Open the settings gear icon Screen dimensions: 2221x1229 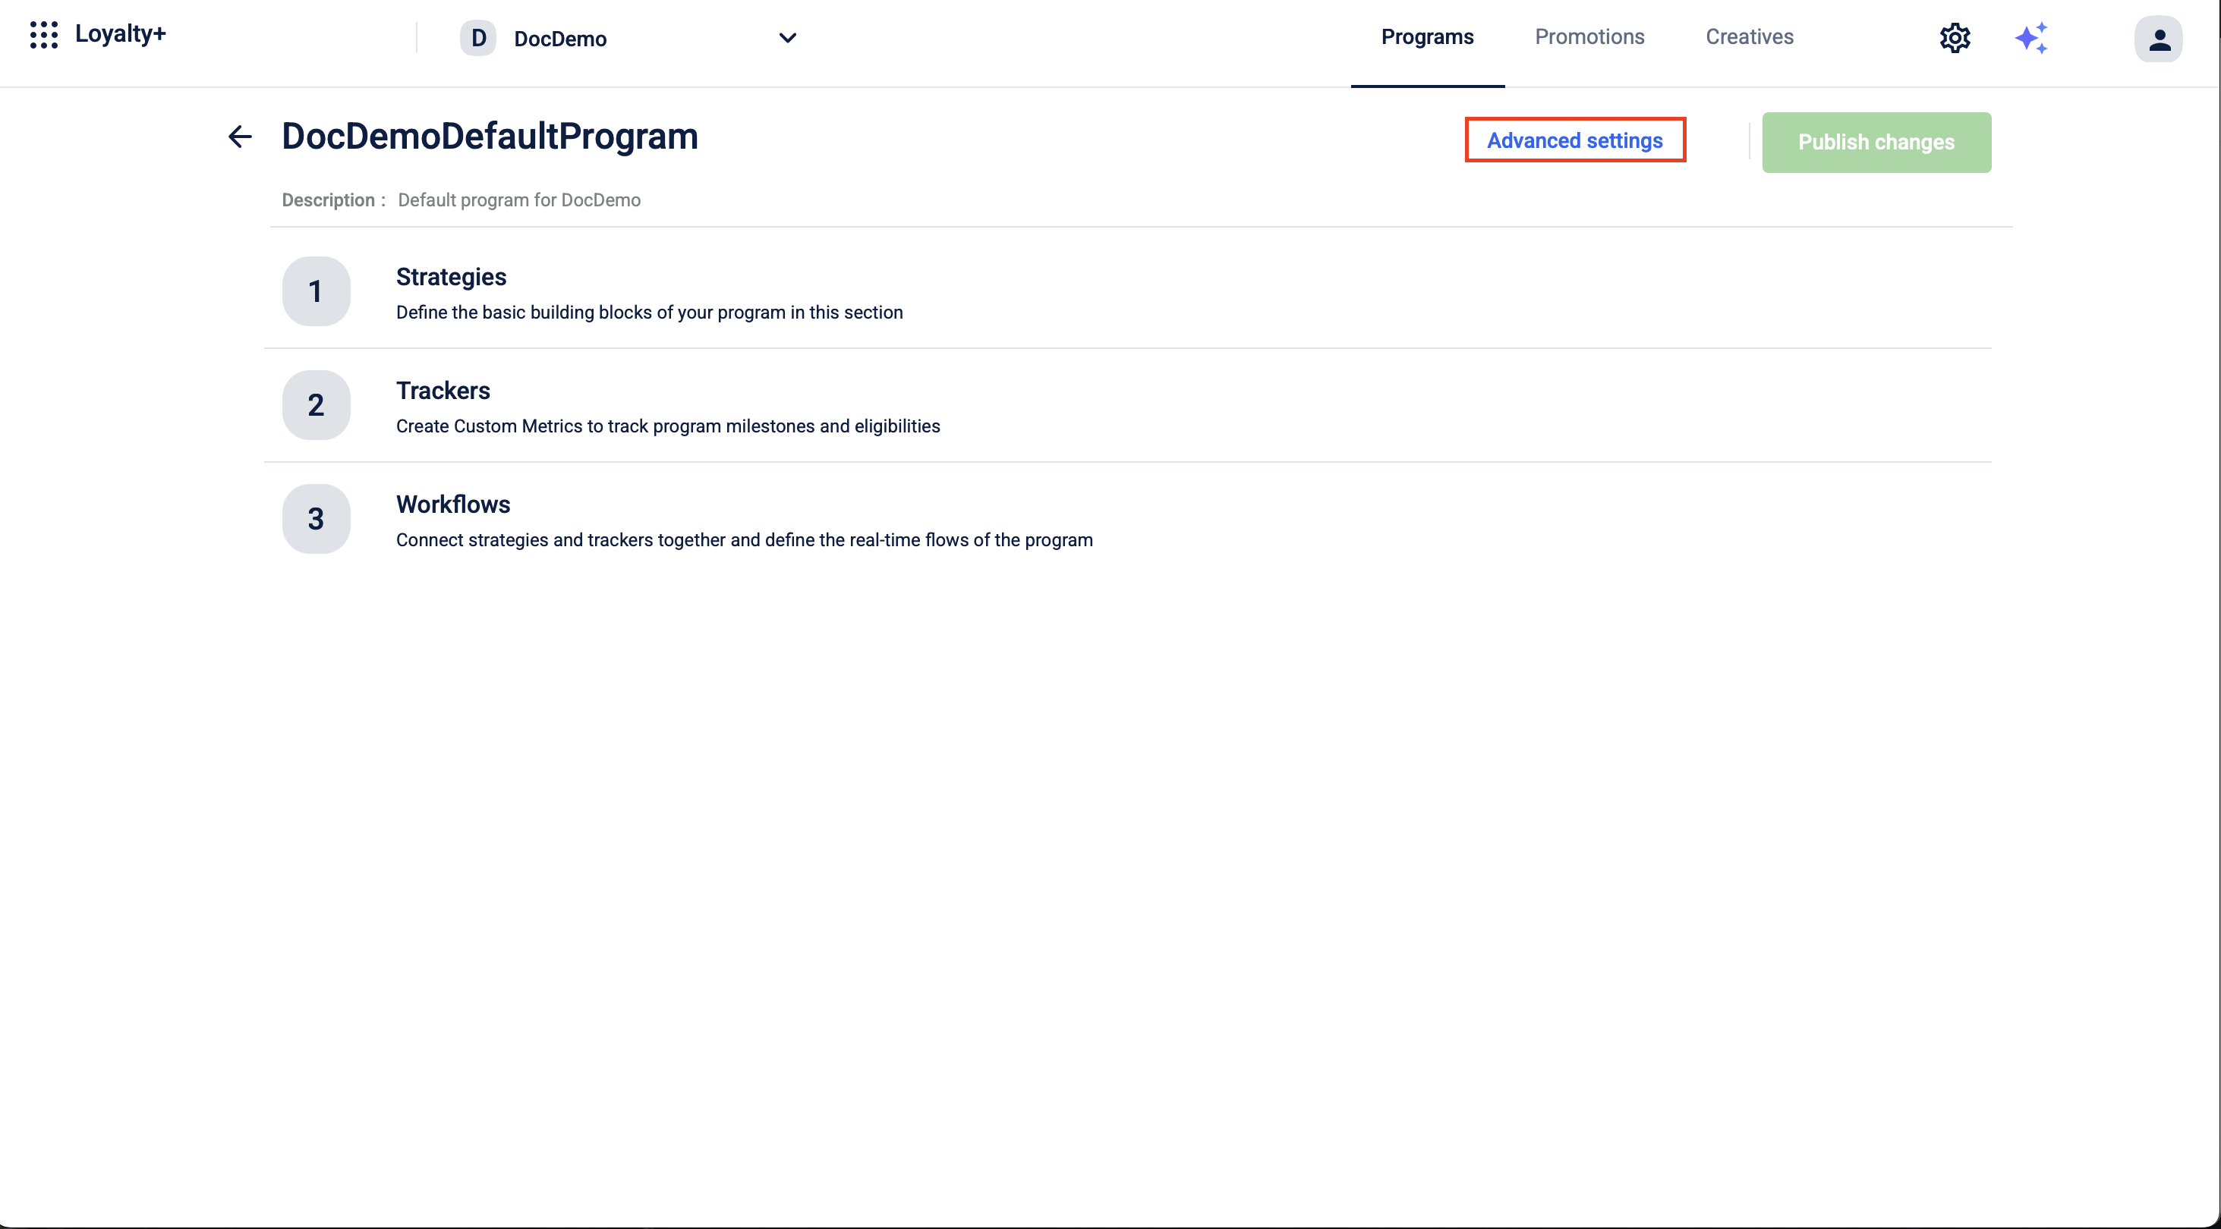click(x=1955, y=38)
